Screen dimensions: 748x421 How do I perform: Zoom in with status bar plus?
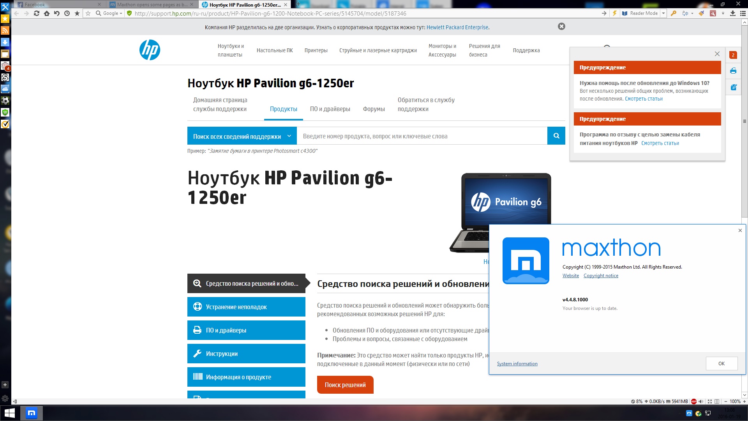pyautogui.click(x=744, y=402)
